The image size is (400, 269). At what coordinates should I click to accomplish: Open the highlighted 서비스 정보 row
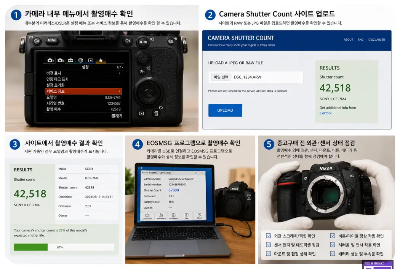[x=83, y=91]
